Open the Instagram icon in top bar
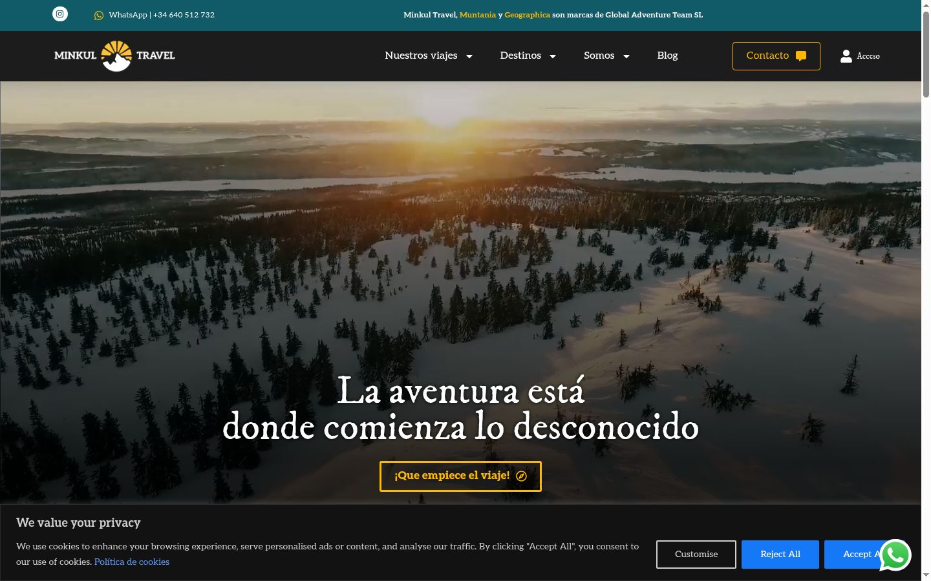931x581 pixels. (59, 14)
